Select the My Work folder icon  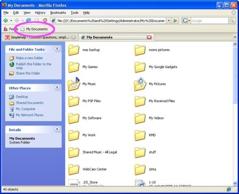(73, 135)
